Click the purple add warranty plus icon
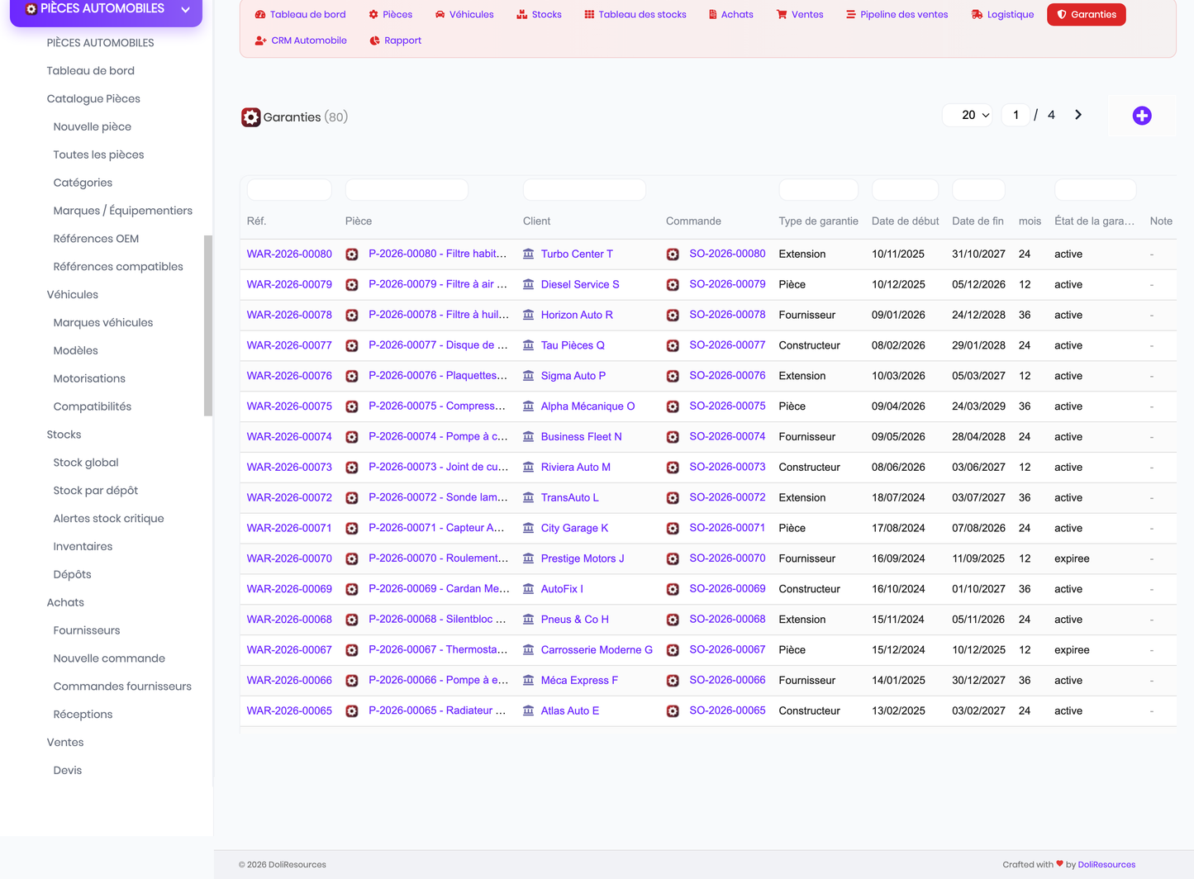The height and width of the screenshot is (879, 1194). click(x=1142, y=116)
